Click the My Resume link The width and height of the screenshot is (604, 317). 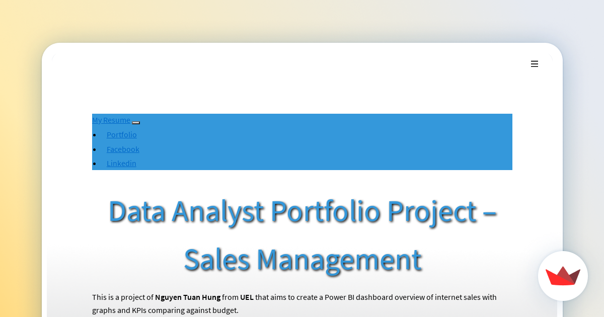click(111, 120)
